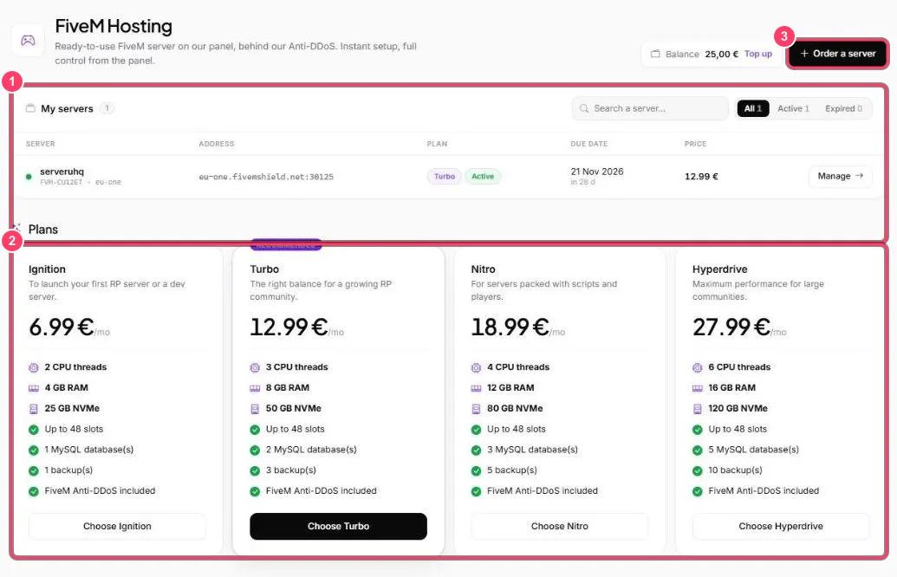Click the check icon beside 3 backup(s)

pos(255,470)
